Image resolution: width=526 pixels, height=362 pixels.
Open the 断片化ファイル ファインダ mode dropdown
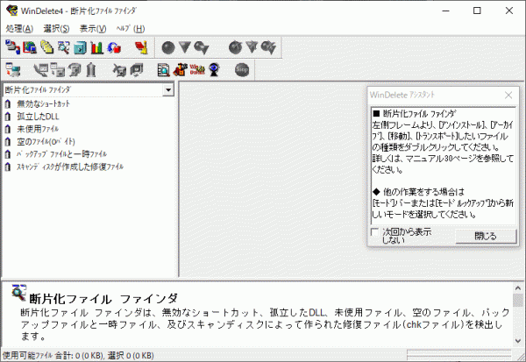[x=167, y=90]
